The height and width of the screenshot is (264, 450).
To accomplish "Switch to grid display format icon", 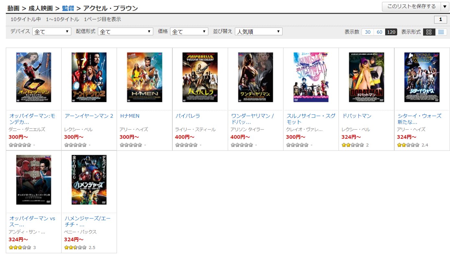I will coord(429,32).
